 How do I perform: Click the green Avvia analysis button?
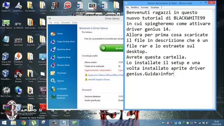click(112, 48)
